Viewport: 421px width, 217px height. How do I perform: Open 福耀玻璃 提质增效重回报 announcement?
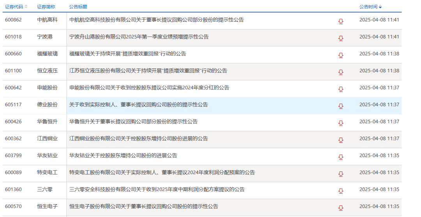pyautogui.click(x=127, y=54)
